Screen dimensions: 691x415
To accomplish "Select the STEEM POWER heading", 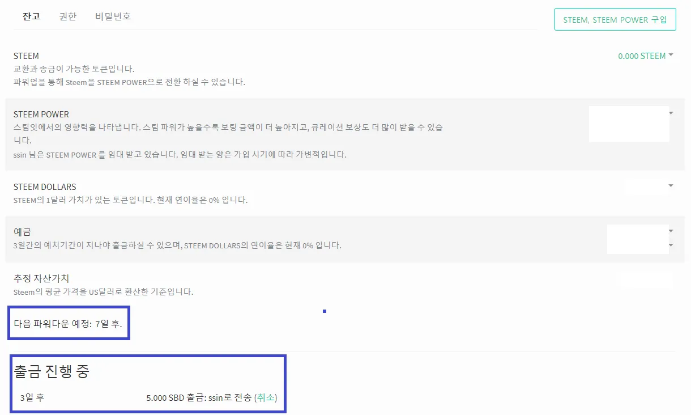I will pyautogui.click(x=41, y=114).
